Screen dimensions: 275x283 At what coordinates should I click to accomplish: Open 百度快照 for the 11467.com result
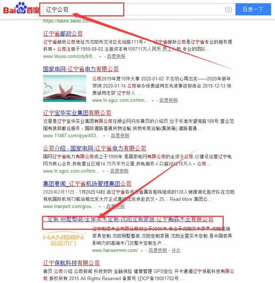click(120, 136)
